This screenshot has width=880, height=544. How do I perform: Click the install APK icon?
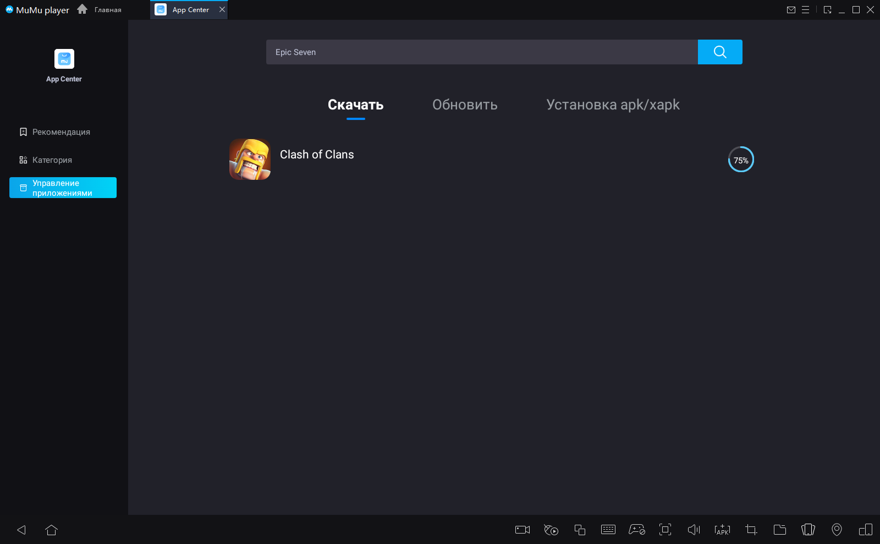(723, 530)
